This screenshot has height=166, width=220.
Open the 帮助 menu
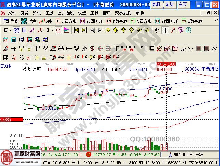pos(139,13)
